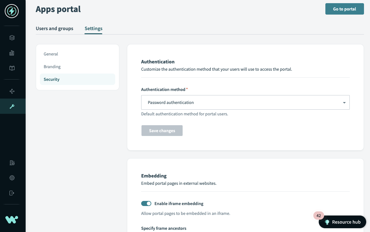Click the logout arrow sidebar icon

[12, 193]
